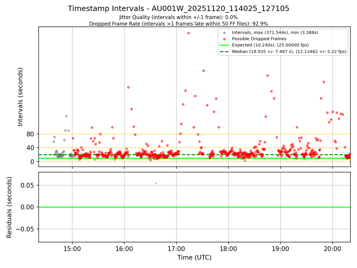Click the '0' tick label on the intervals axis
The height and width of the screenshot is (268, 357).
(x=32, y=162)
